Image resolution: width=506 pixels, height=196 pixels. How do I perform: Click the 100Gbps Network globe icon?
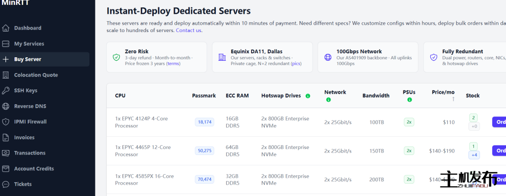(328, 57)
